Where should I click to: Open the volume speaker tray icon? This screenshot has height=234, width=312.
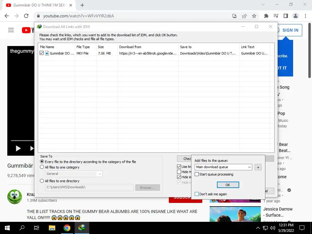point(273,228)
